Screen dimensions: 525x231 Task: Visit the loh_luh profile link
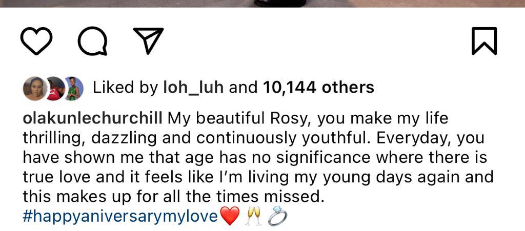[193, 88]
